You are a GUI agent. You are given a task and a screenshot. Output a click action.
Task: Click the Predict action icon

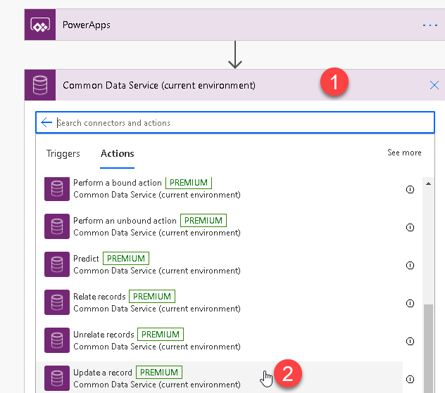(56, 264)
